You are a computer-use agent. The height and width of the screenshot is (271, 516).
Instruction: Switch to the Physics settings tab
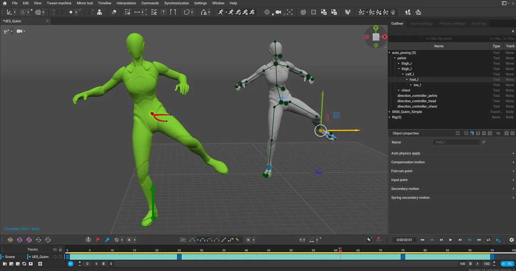(452, 24)
